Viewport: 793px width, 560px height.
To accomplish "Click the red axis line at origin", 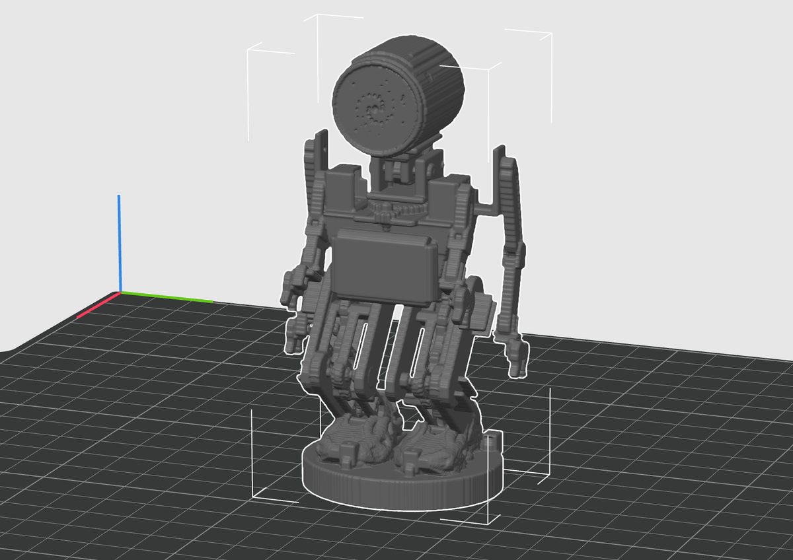I will point(98,305).
